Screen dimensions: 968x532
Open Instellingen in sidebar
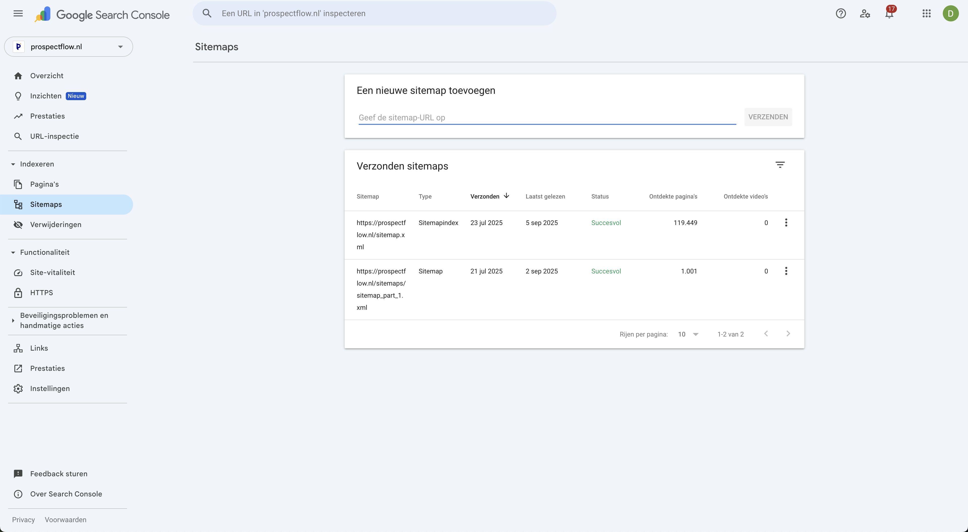67,388
